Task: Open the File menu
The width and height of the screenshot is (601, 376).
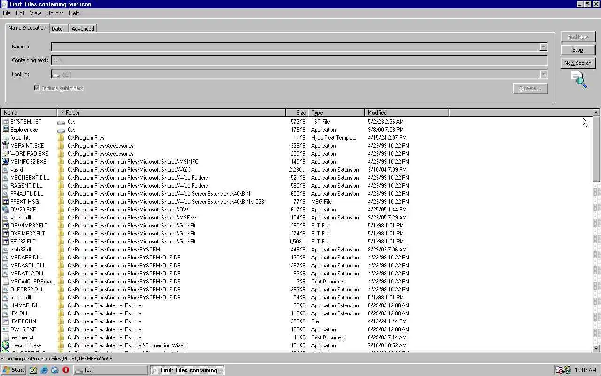Action: click(7, 13)
